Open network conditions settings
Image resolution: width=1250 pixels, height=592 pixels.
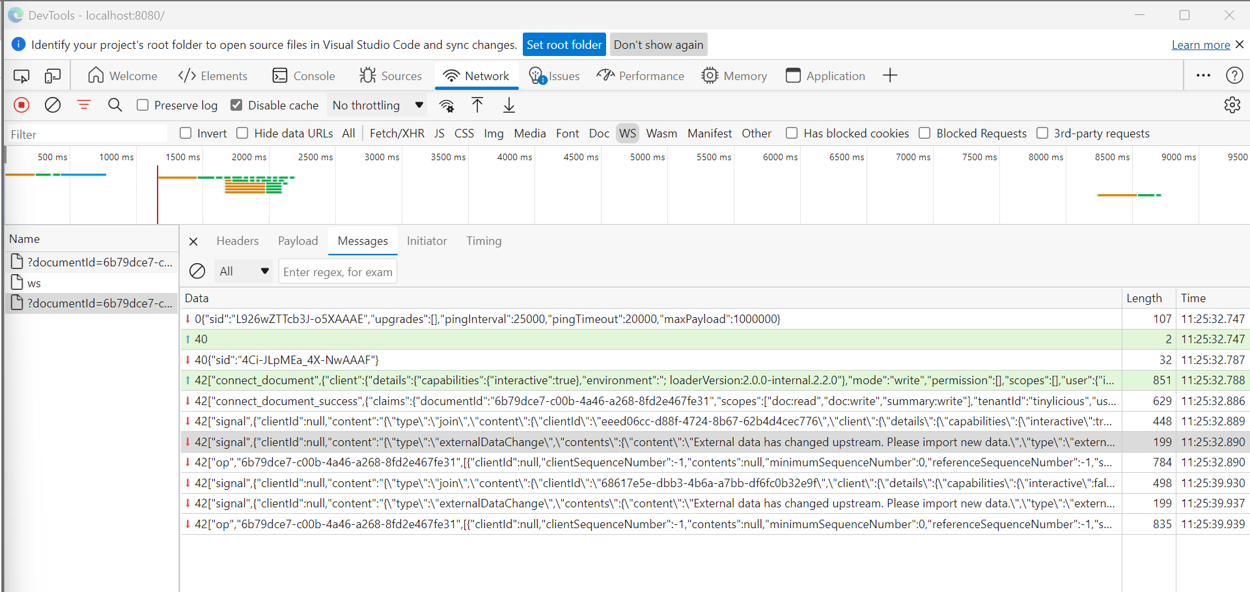pos(447,105)
